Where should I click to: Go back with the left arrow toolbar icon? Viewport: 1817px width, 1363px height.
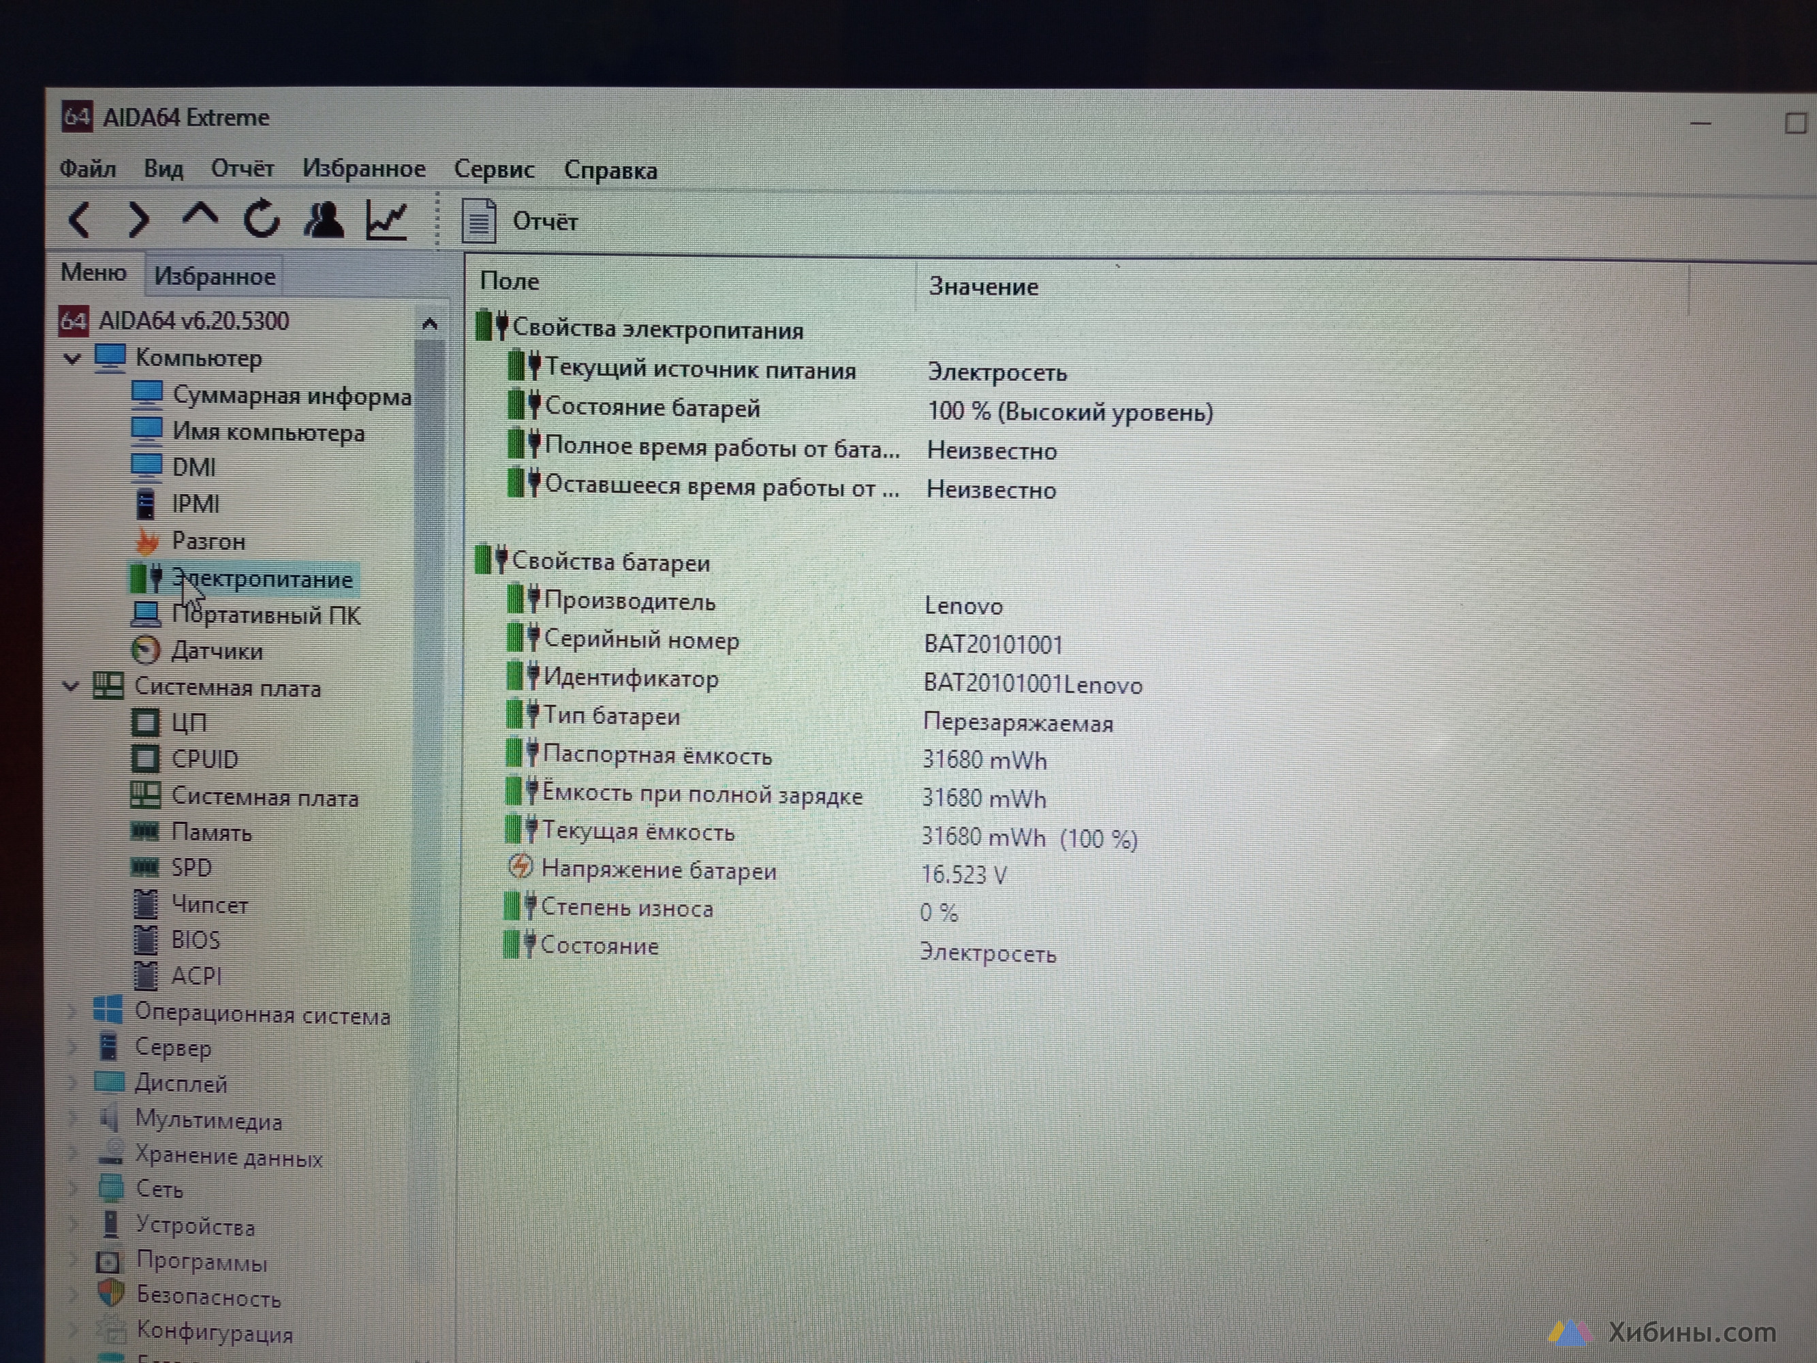[x=80, y=220]
